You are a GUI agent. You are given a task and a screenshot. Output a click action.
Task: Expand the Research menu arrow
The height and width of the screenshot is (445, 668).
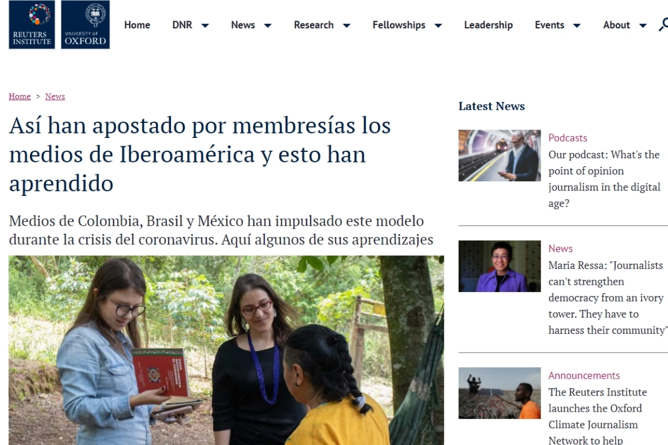(346, 26)
